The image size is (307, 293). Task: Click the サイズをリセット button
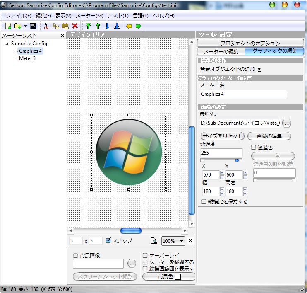pos(223,136)
